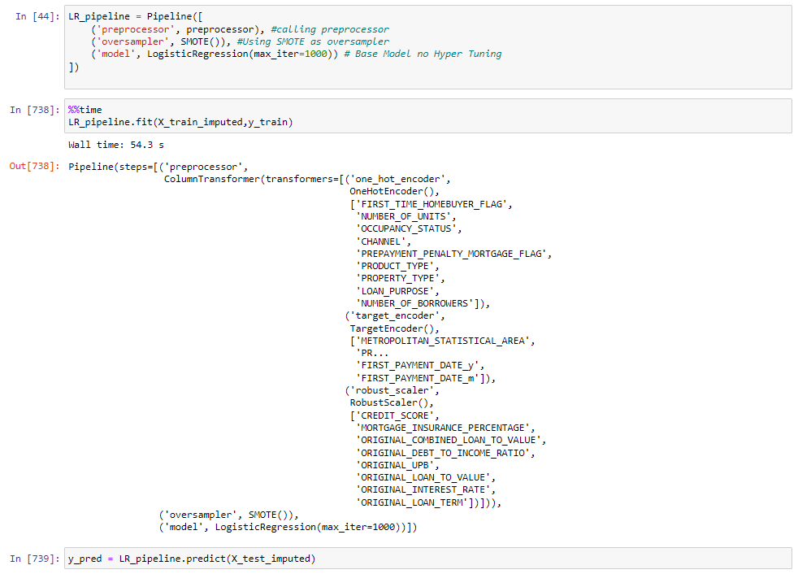Click the '#Using SMOTE as oversampler' comment

(x=313, y=41)
